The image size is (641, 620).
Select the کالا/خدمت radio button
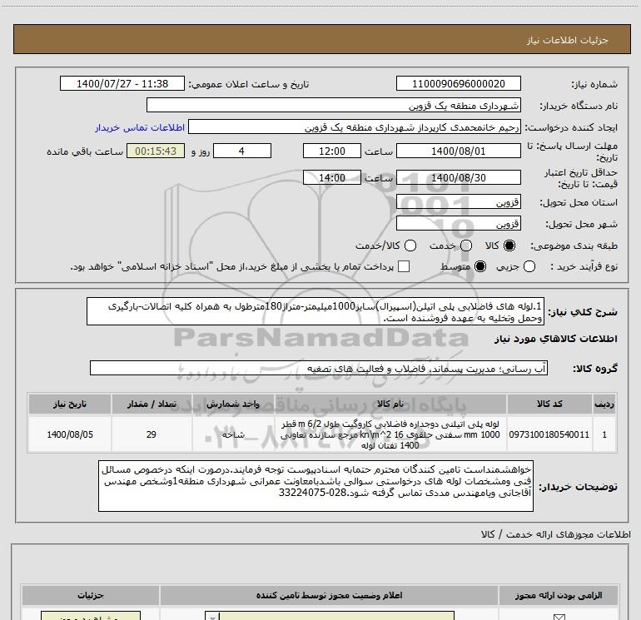[x=410, y=246]
